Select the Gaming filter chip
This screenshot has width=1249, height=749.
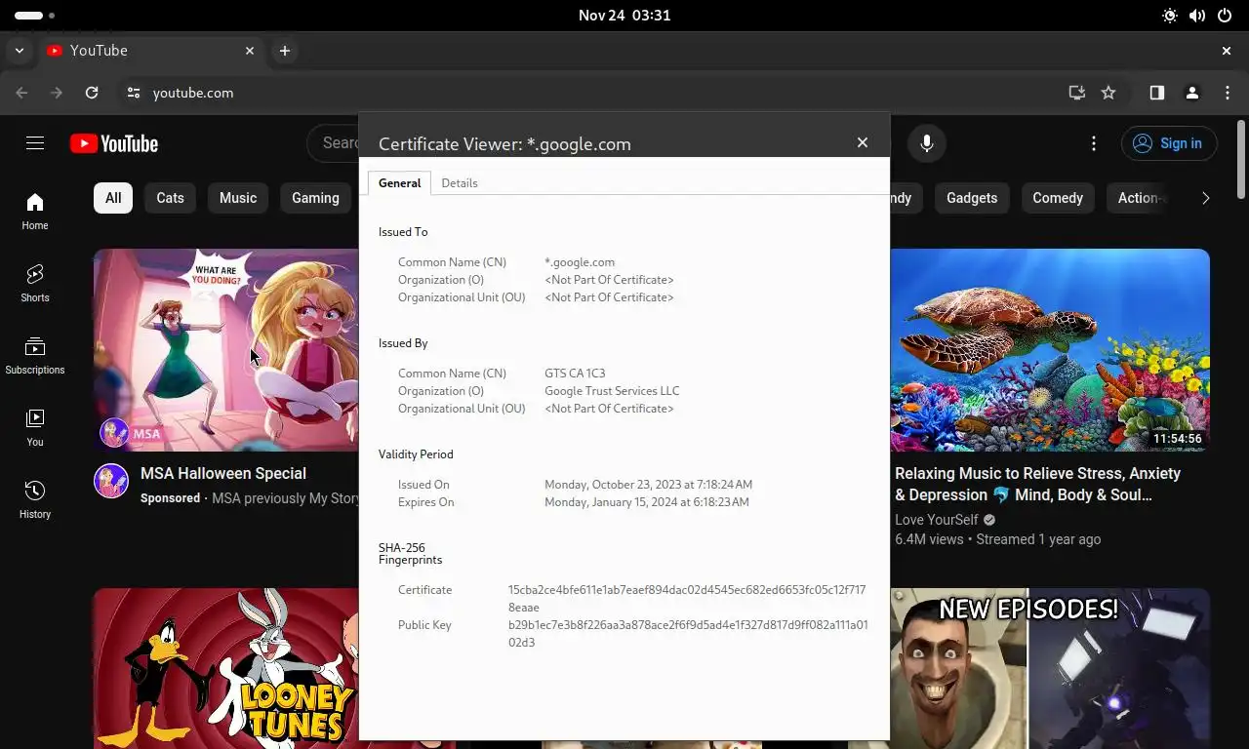pyautogui.click(x=315, y=198)
